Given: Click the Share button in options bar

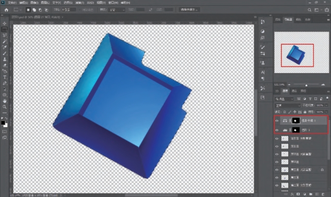Looking at the screenshot, I should [327, 10].
